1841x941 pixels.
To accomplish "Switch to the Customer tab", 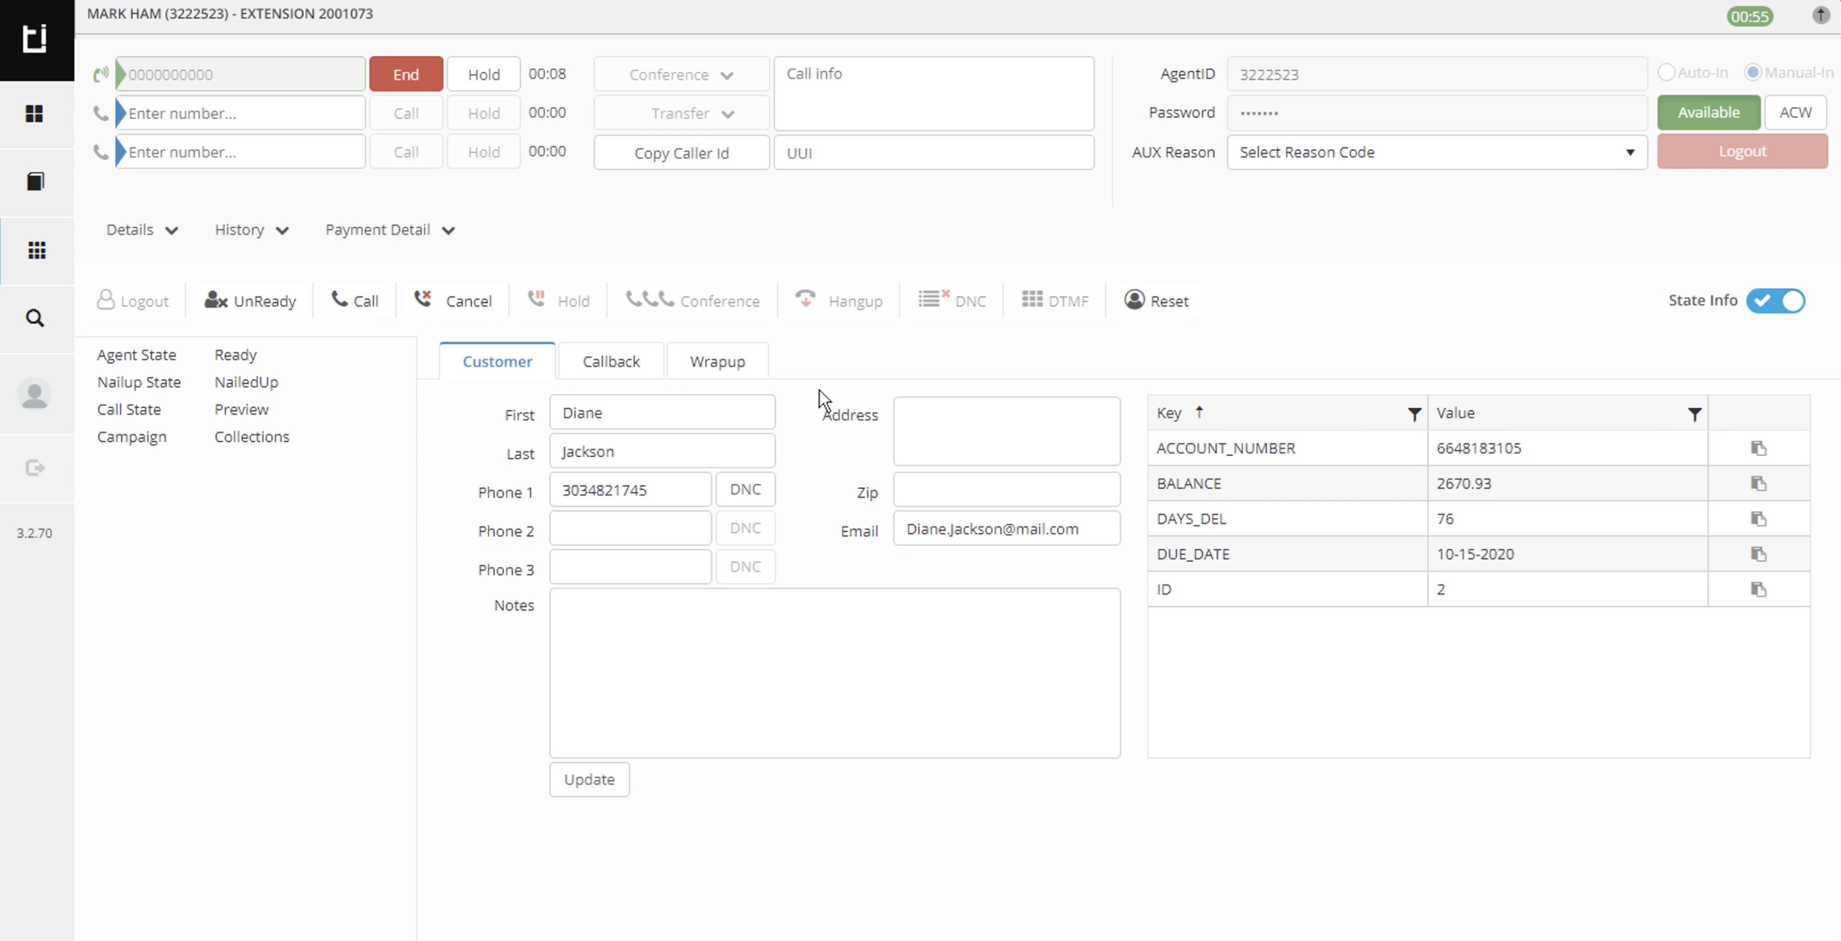I will pyautogui.click(x=496, y=362).
